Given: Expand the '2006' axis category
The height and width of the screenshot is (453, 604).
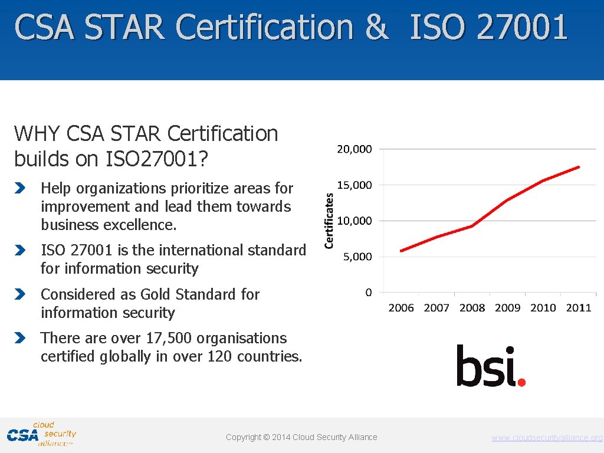Looking at the screenshot, I should tap(401, 307).
